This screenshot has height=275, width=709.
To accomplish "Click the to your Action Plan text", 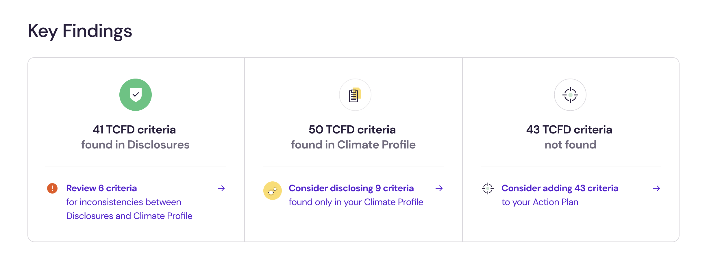I will (540, 202).
